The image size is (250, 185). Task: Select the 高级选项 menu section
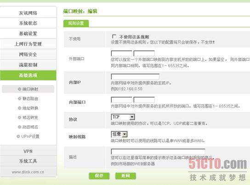pos(28,75)
